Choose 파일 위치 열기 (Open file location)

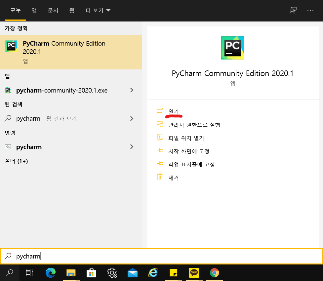point(186,138)
